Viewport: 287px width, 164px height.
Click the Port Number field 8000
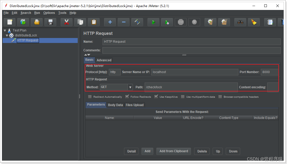point(269,72)
